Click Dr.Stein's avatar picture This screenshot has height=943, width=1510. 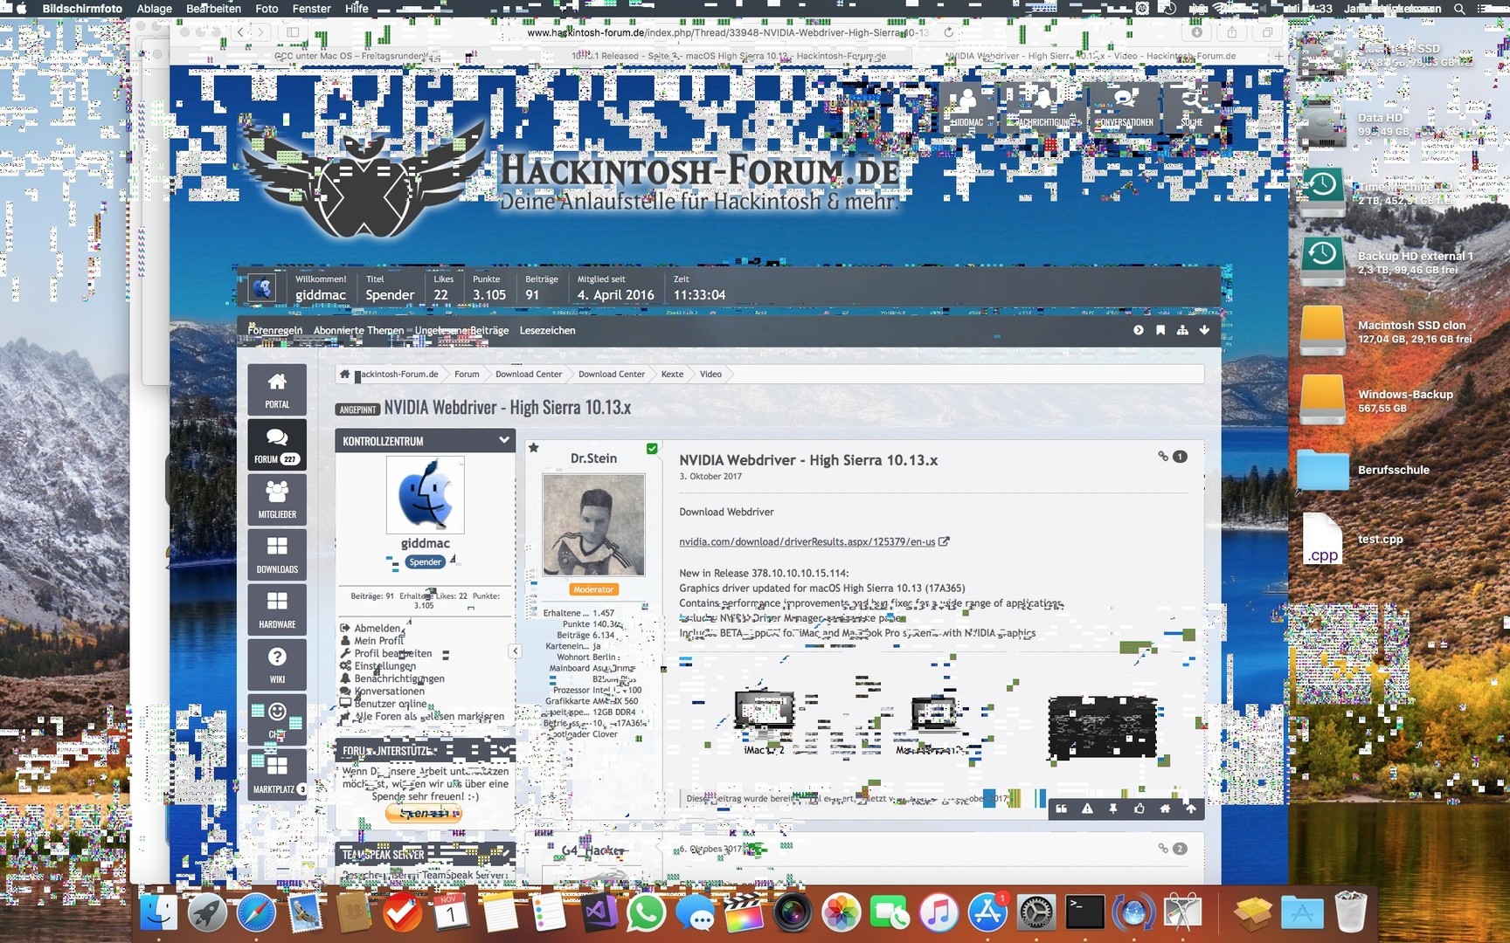pos(593,525)
